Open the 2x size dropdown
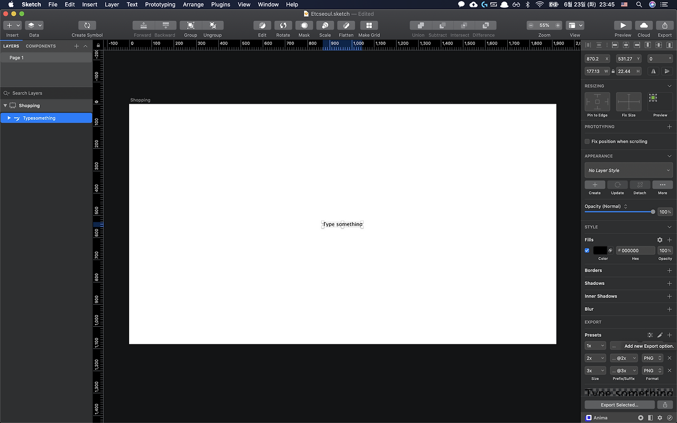Viewport: 677px width, 423px height. (x=595, y=358)
